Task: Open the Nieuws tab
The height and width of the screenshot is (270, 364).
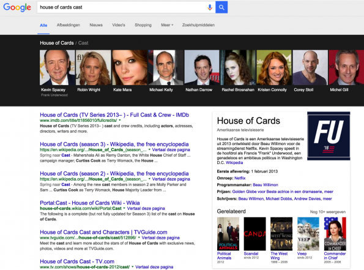Action: point(96,25)
